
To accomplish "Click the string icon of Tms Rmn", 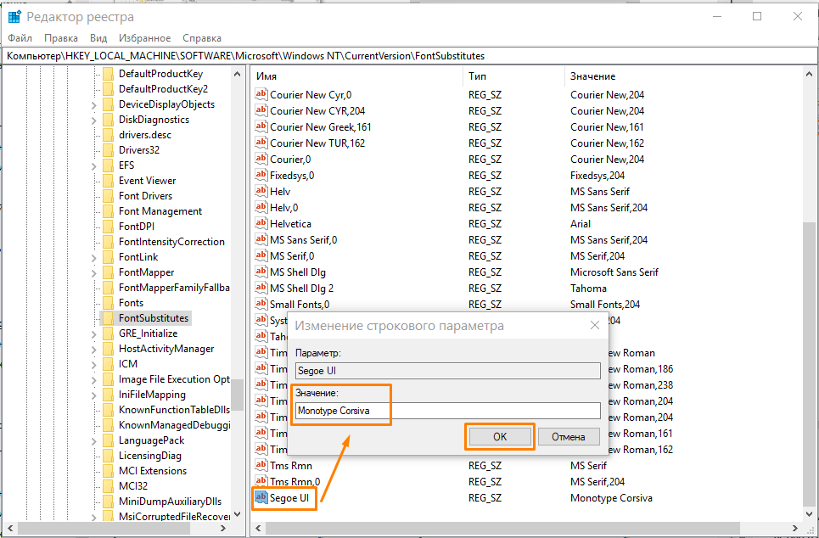I will [261, 465].
